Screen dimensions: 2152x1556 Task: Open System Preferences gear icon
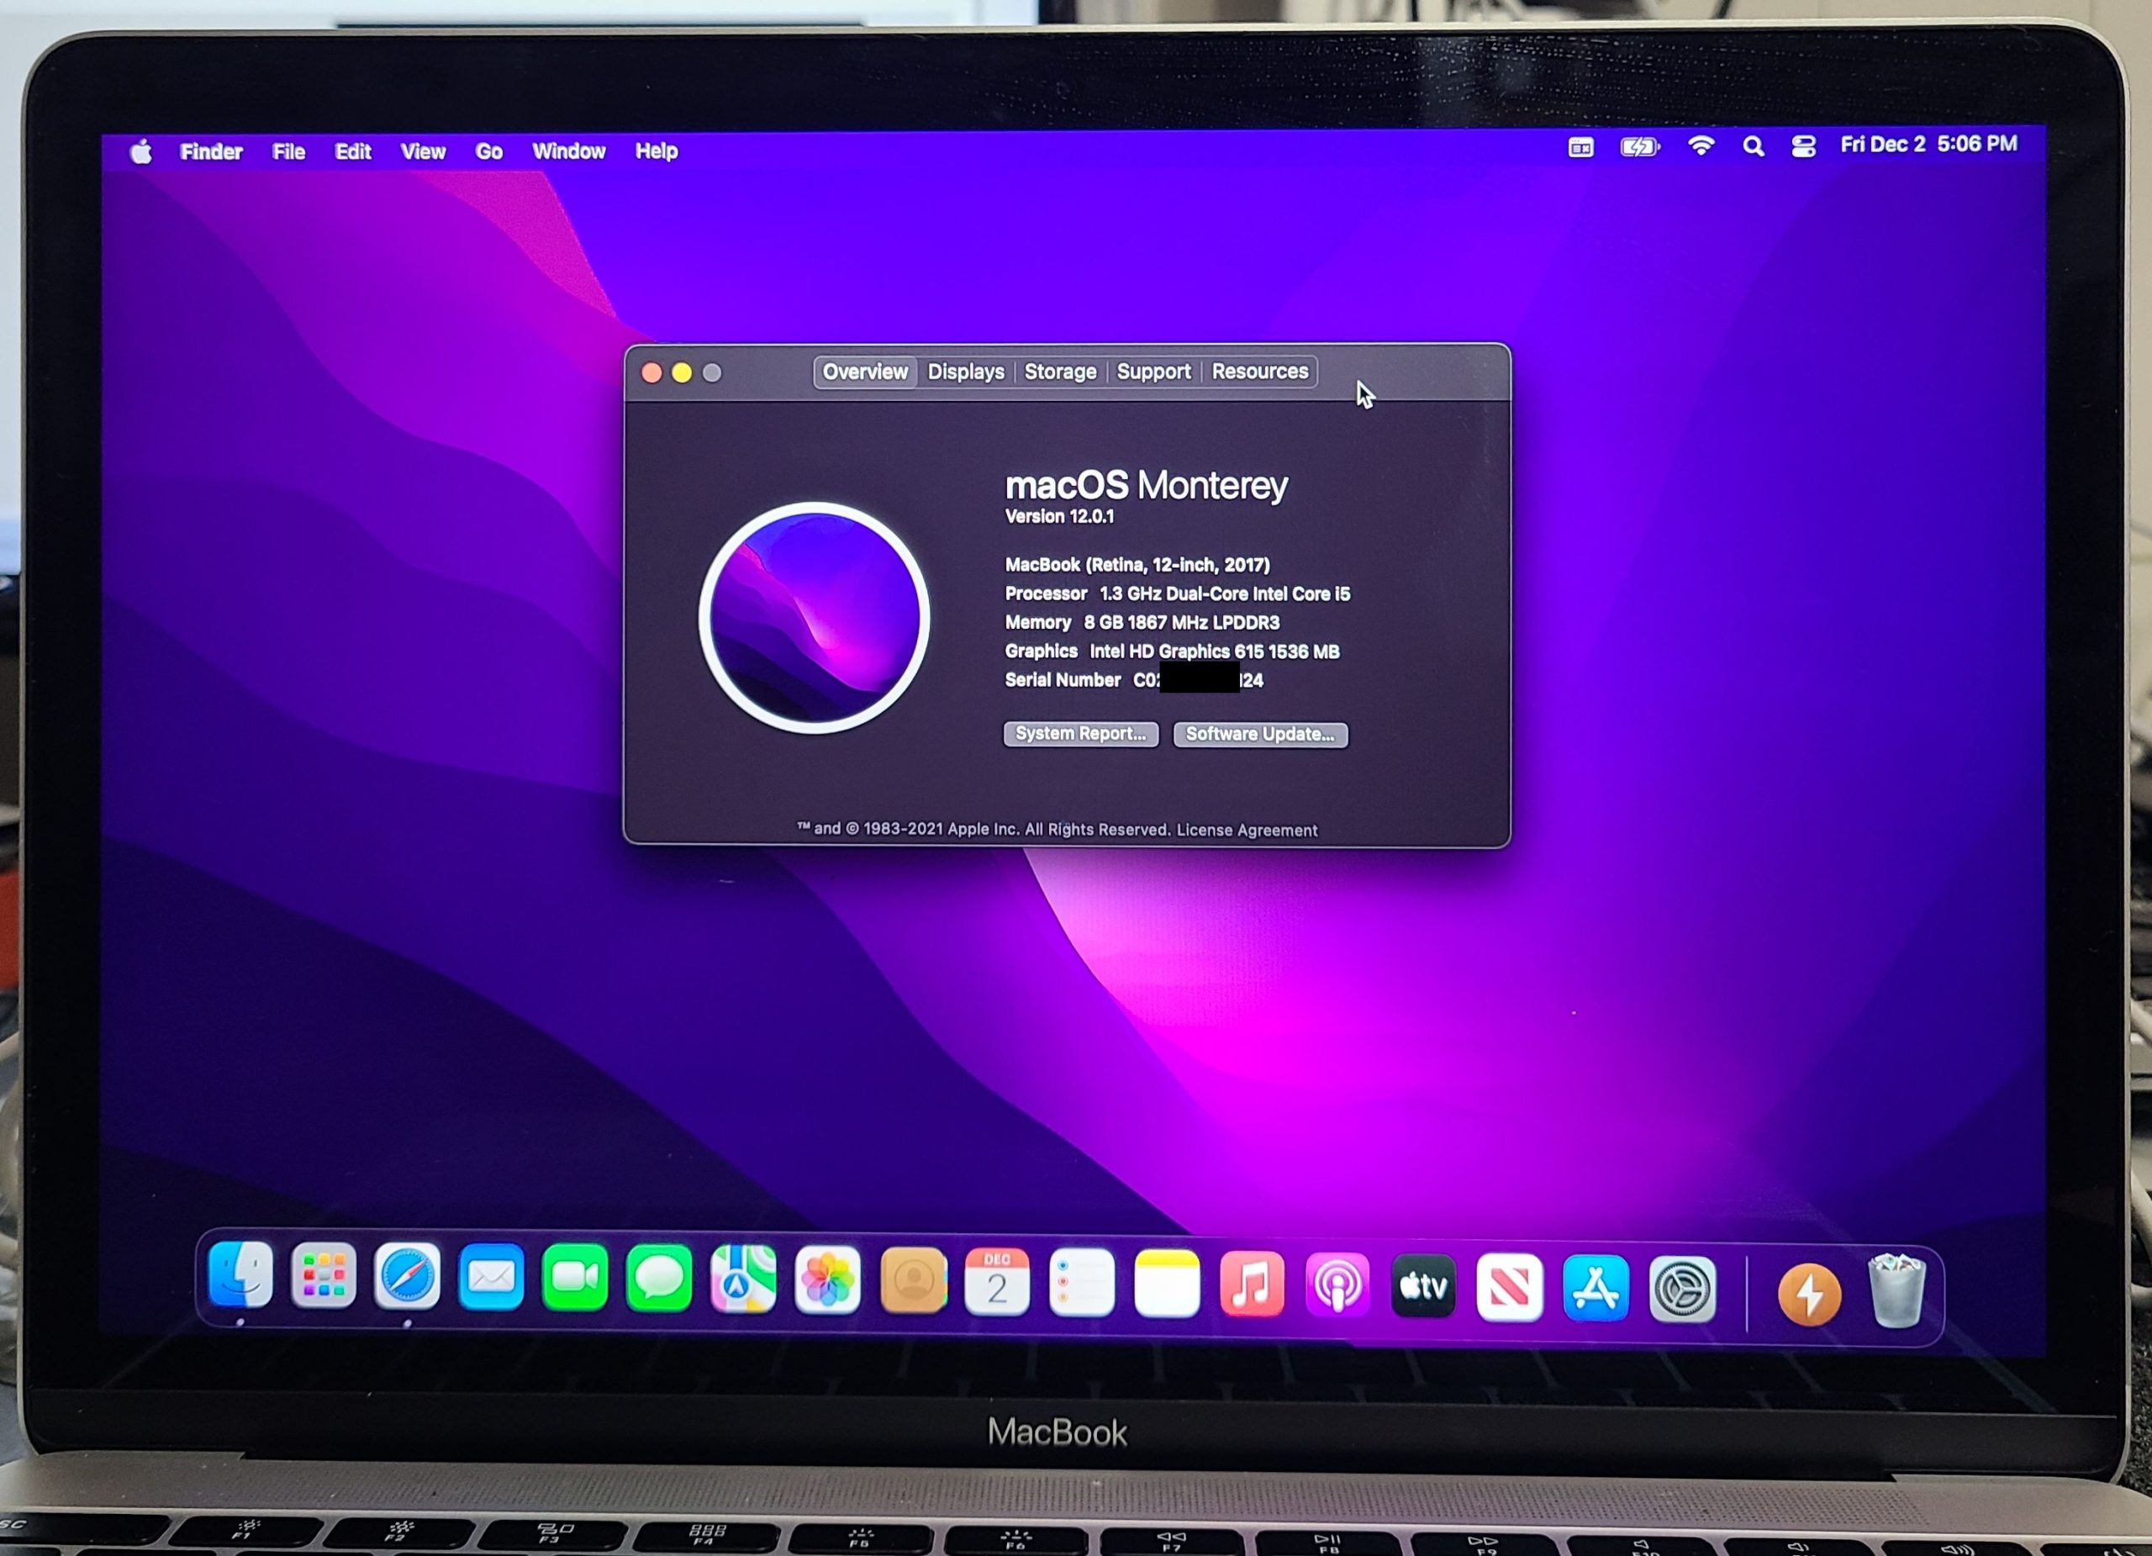pos(1682,1290)
